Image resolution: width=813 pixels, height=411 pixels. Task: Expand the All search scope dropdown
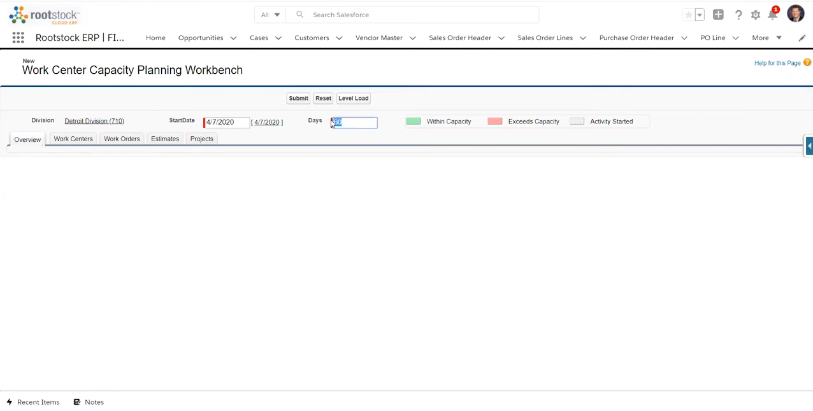(x=270, y=15)
